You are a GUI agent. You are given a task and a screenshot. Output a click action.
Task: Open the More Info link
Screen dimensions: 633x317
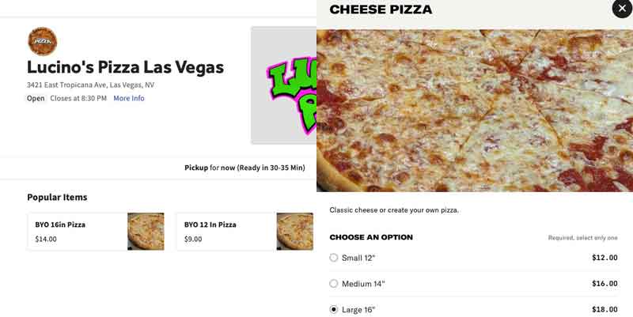click(x=129, y=98)
